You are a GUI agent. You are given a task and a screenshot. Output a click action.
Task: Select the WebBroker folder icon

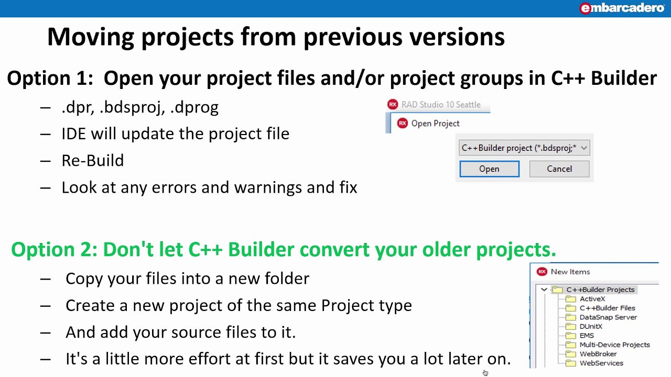(x=571, y=354)
